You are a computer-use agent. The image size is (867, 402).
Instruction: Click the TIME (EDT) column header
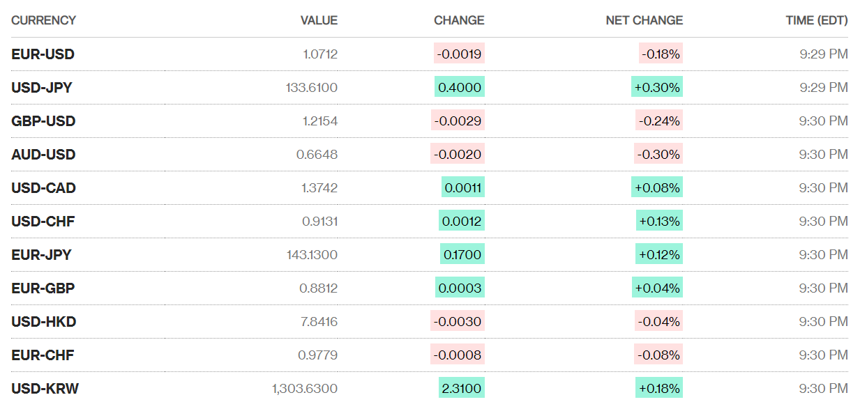coord(816,21)
